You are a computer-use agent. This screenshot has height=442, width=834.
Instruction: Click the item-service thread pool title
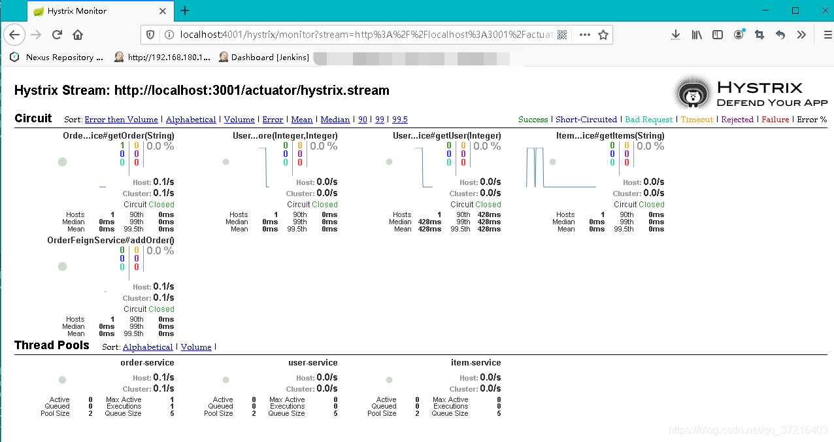pos(476,362)
